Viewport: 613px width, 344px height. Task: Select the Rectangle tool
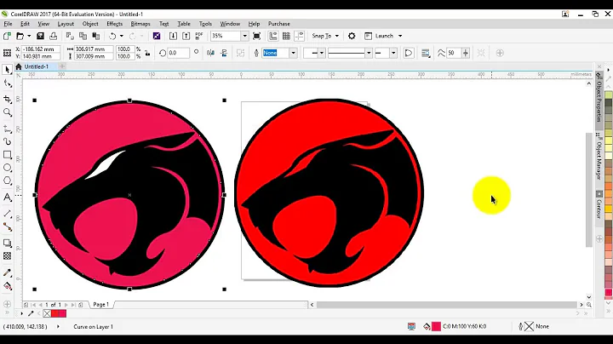point(7,155)
